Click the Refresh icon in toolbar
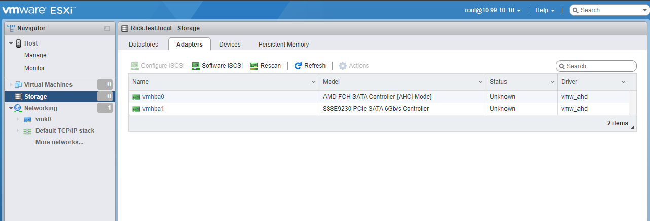 pyautogui.click(x=298, y=66)
